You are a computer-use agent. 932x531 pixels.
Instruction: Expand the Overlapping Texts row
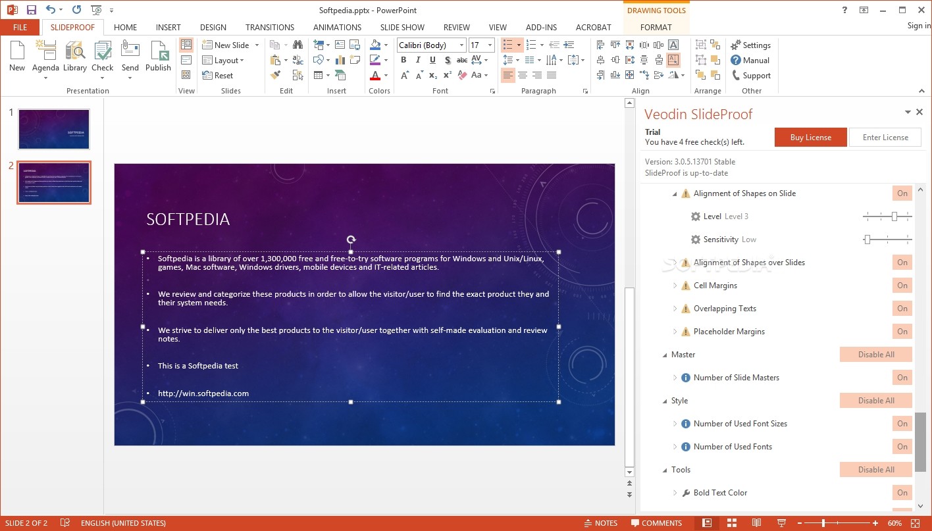675,309
